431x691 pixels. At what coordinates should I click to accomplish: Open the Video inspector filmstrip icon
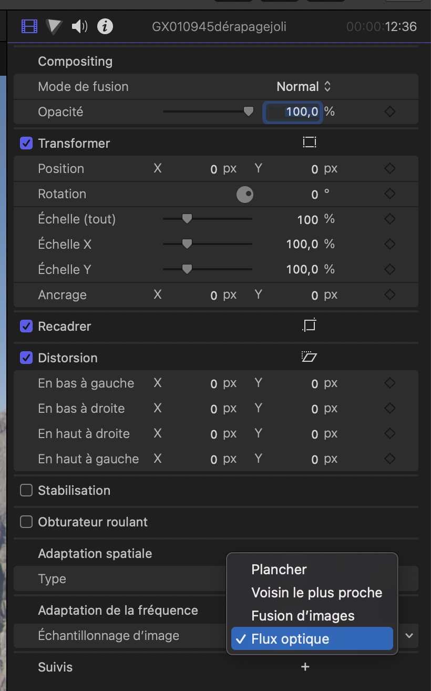(x=29, y=26)
